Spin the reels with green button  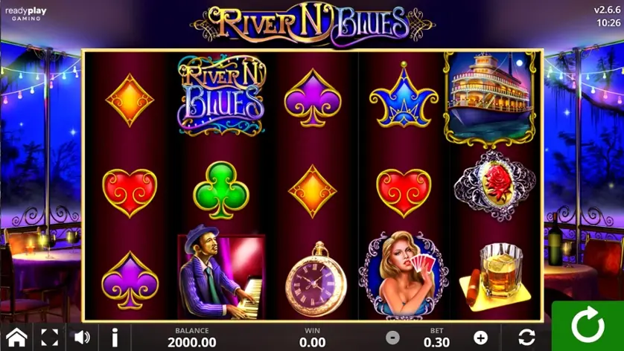click(x=588, y=326)
